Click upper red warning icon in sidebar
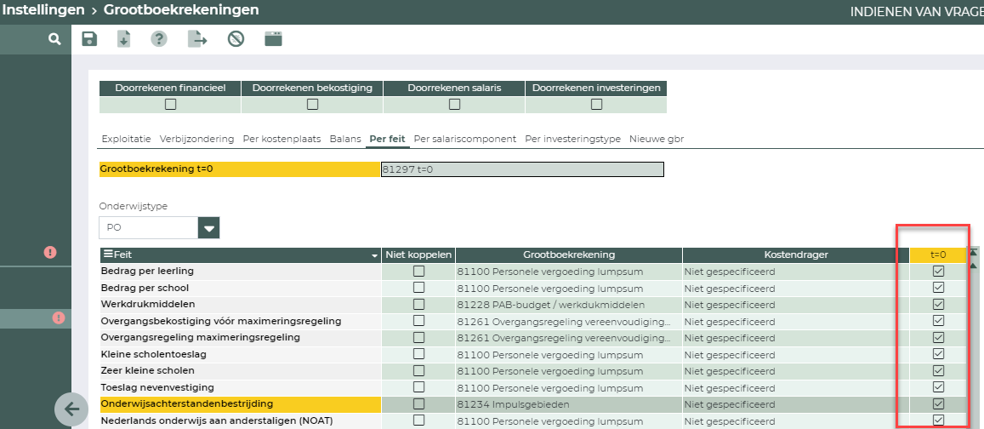This screenshot has width=984, height=429. pos(50,252)
